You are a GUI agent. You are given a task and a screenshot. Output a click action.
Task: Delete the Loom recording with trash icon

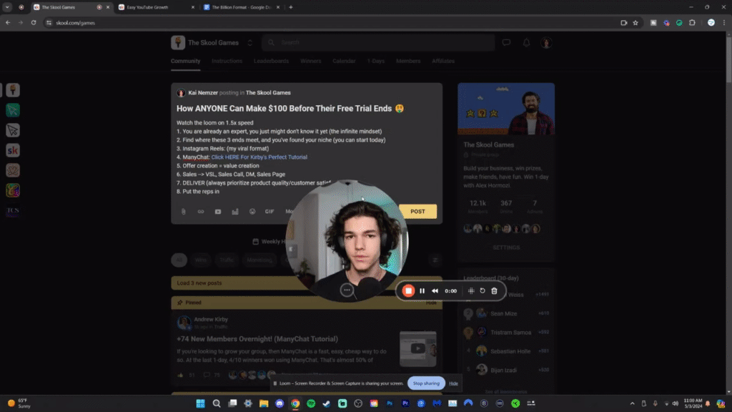coord(495,290)
